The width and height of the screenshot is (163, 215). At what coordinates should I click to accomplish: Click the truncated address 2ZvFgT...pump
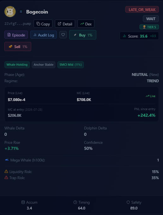(x=18, y=24)
